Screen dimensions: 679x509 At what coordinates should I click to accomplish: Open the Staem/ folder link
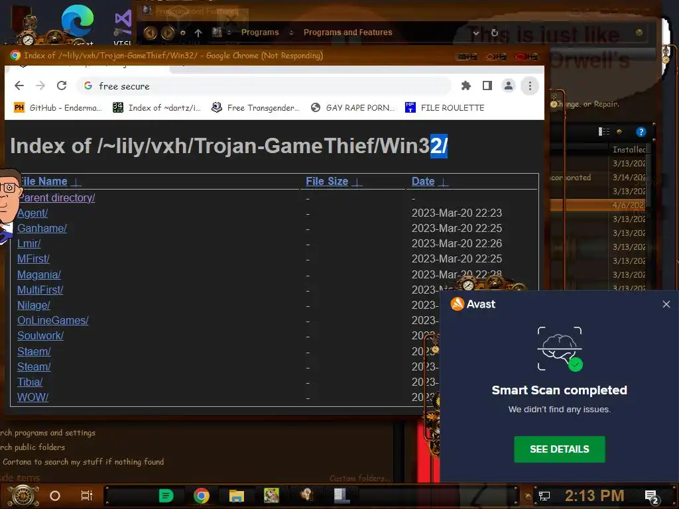(x=34, y=351)
